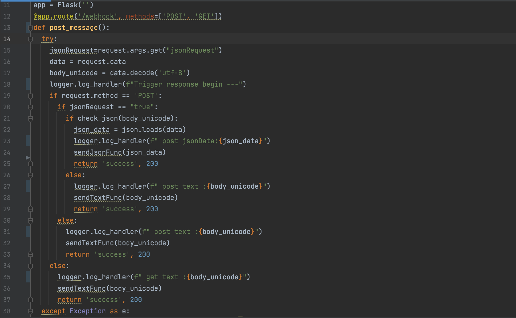Screen dimensions: 516x318
Task: Click the fold end marker on line 25
Action: [30, 164]
